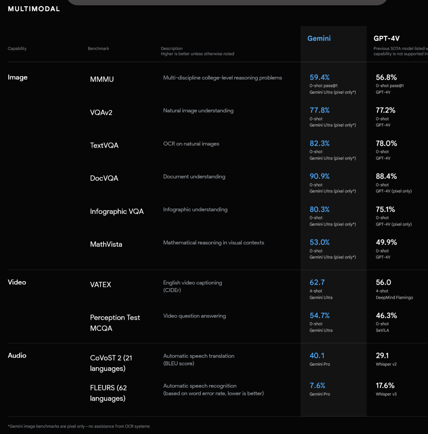Click Gemini's 77.8% VQAv2 score
This screenshot has width=428, height=434.
320,110
